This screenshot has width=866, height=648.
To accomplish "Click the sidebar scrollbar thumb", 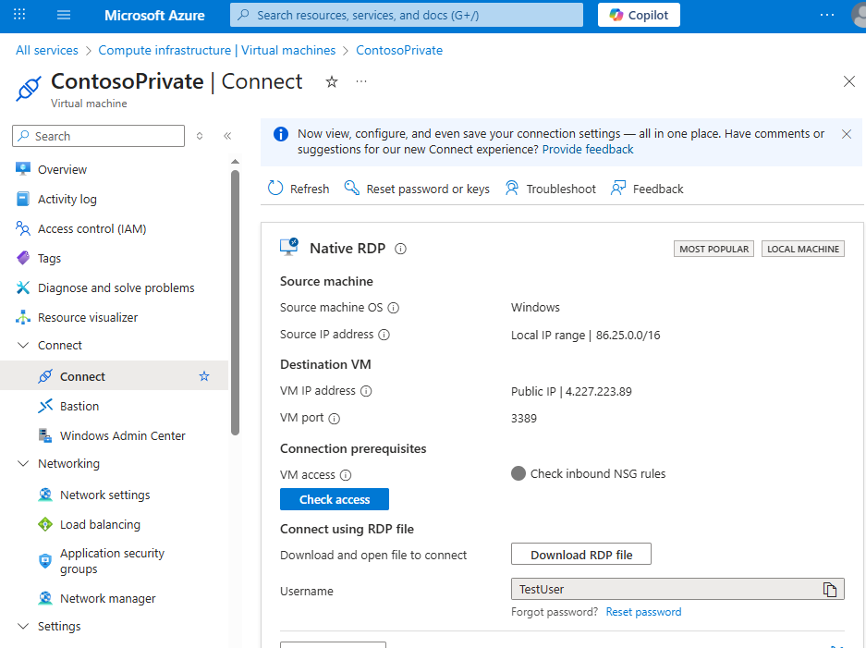I will point(236,302).
